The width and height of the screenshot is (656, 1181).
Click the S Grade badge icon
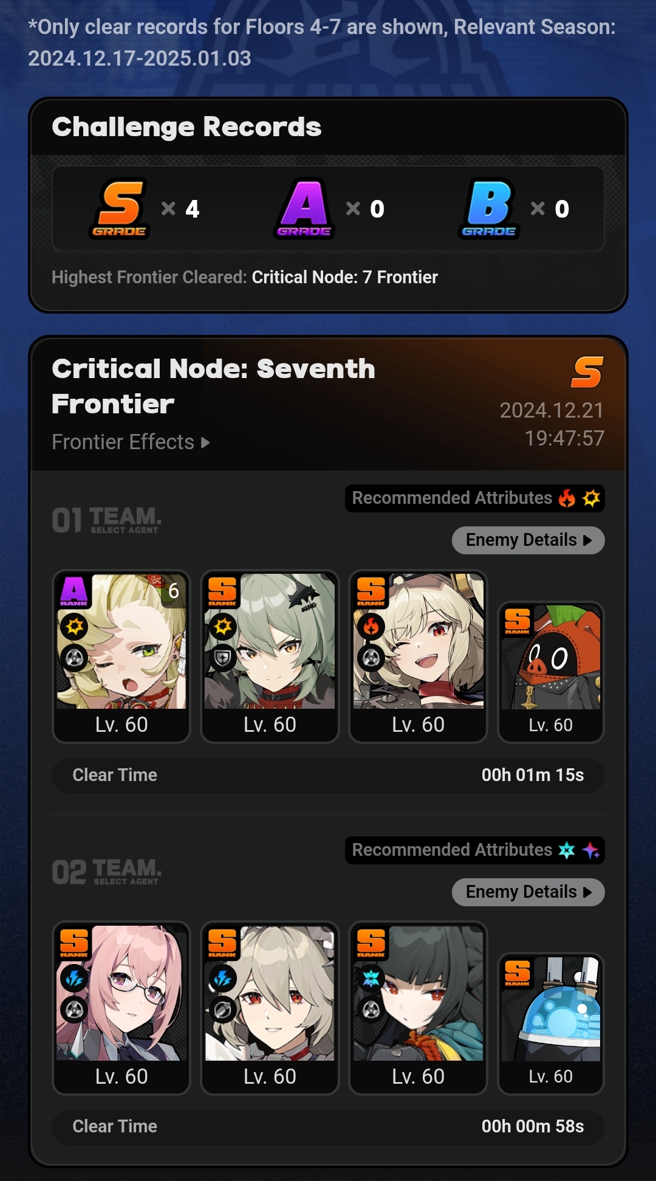point(120,208)
